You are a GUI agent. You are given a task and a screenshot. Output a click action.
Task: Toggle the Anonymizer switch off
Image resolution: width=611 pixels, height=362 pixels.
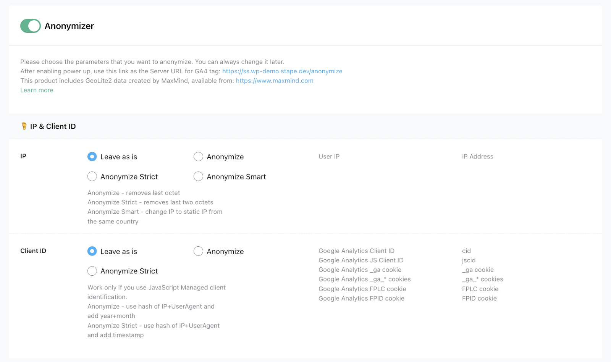click(x=31, y=26)
